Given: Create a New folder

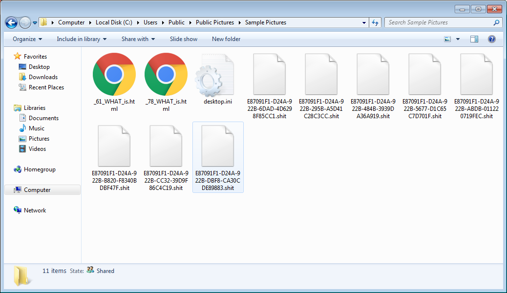Looking at the screenshot, I should point(226,39).
